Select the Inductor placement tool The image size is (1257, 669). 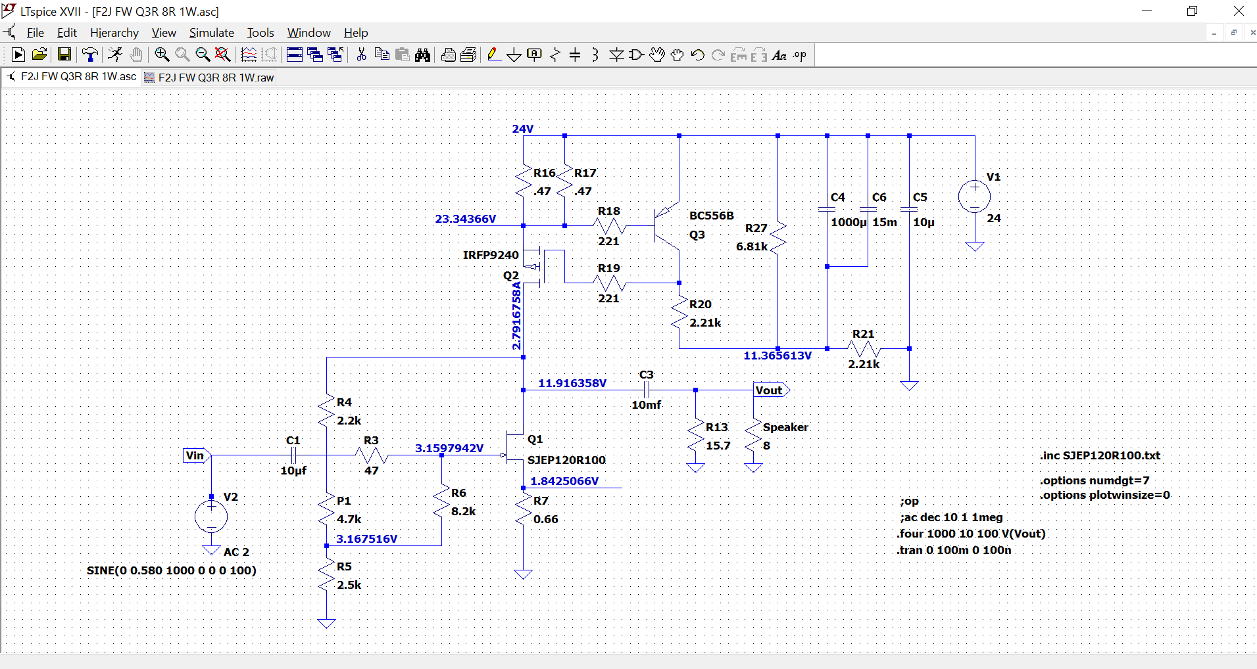coord(595,55)
